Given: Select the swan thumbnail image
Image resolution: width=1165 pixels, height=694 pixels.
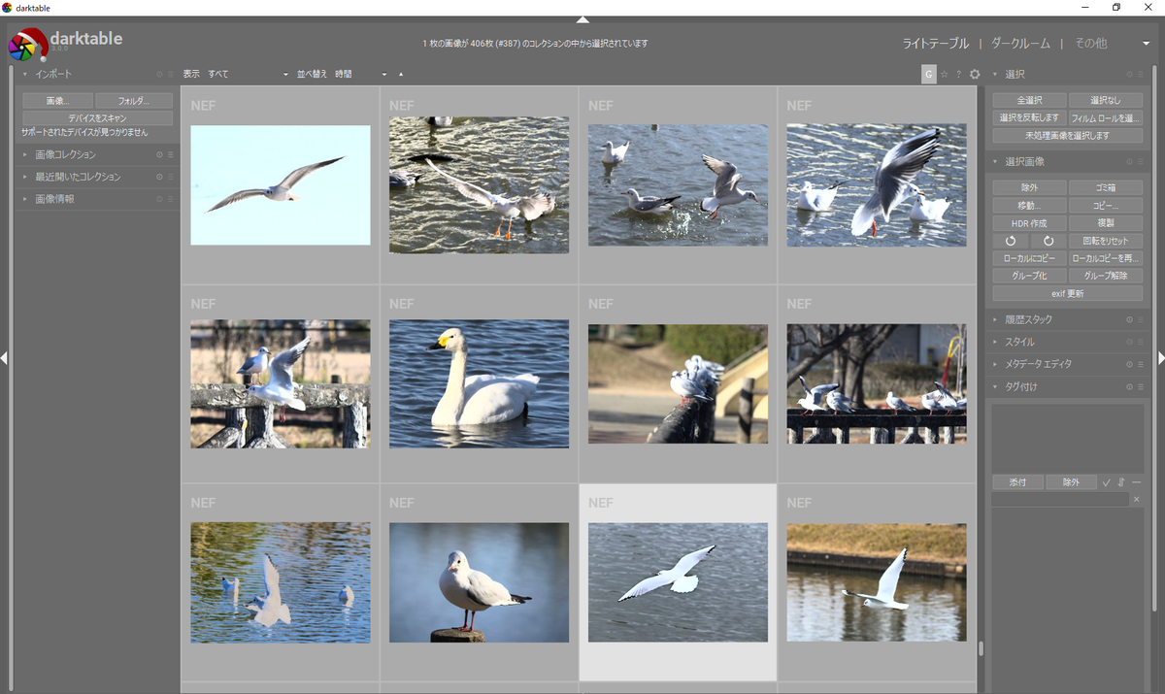Looking at the screenshot, I should pos(479,384).
